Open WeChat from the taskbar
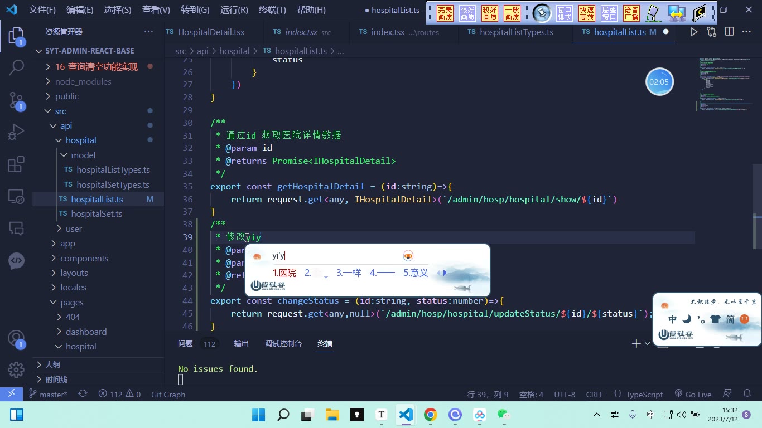This screenshot has width=762, height=428. (x=504, y=415)
